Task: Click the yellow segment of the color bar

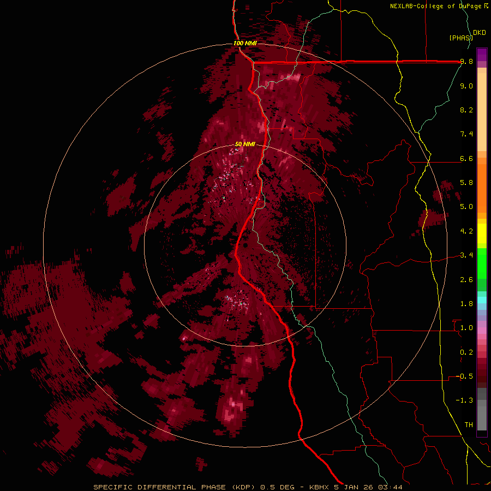Action: (x=482, y=233)
